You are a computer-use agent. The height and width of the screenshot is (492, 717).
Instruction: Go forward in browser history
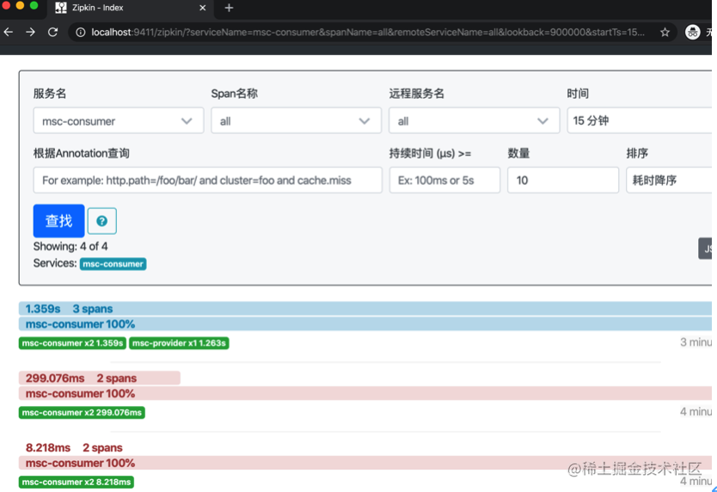coord(30,32)
